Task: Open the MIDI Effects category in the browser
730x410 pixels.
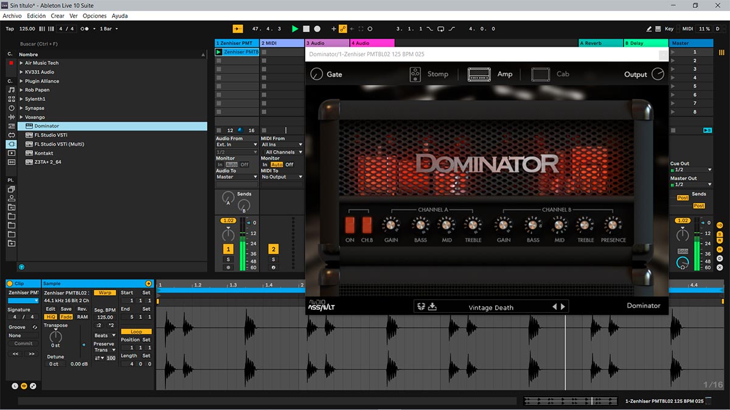Action: (11, 135)
